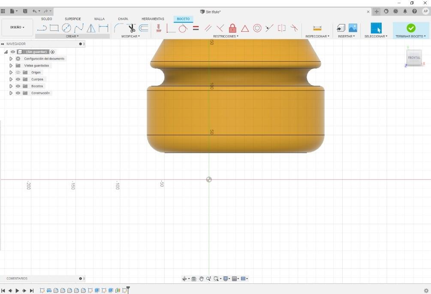Image resolution: width=431 pixels, height=294 pixels.
Task: Hide the Cuerpos folder
Action: [18, 79]
